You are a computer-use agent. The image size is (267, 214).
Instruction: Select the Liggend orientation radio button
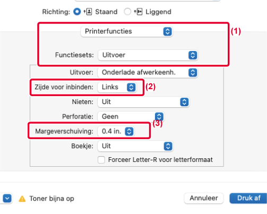127,12
